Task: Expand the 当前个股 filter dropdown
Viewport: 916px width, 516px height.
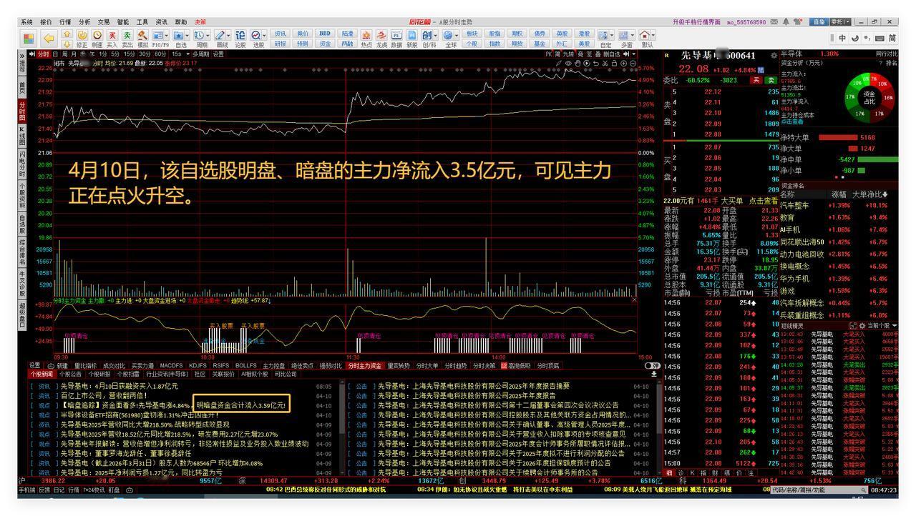Action: (895, 326)
